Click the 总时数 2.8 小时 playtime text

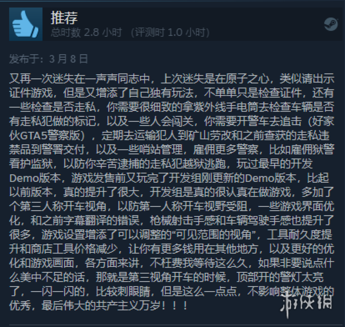(x=86, y=32)
